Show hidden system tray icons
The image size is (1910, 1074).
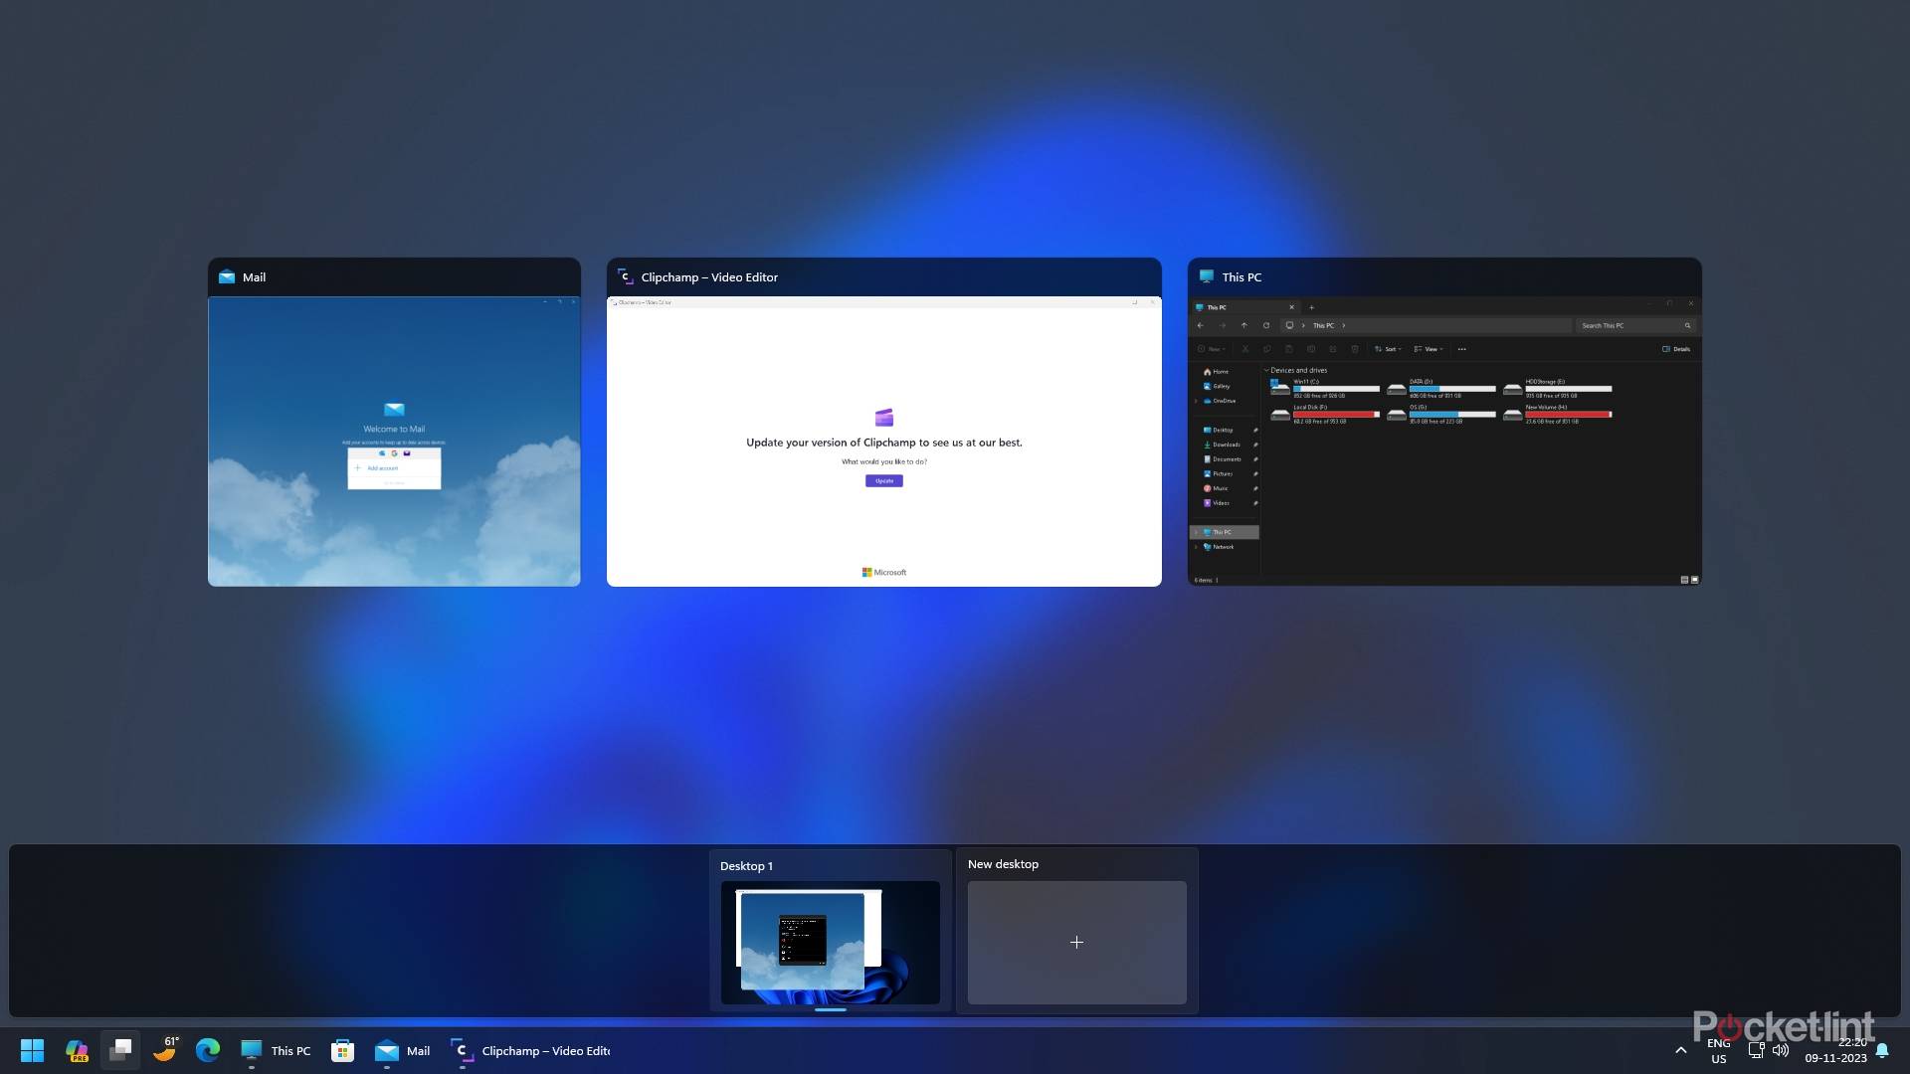coord(1681,1050)
